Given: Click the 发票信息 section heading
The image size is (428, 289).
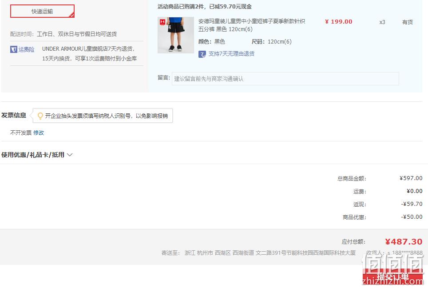Looking at the screenshot, I should point(14,115).
